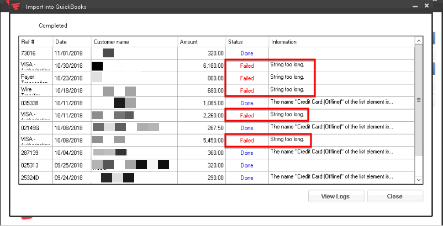
Task: Click Failed status for 800.00 row
Action: point(247,78)
